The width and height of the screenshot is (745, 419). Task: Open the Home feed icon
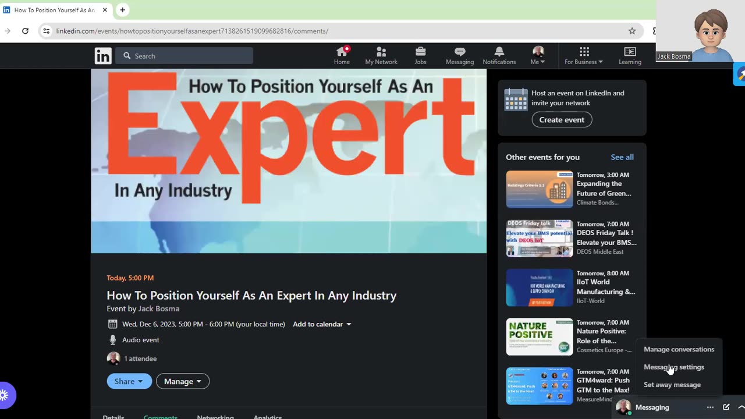click(342, 56)
